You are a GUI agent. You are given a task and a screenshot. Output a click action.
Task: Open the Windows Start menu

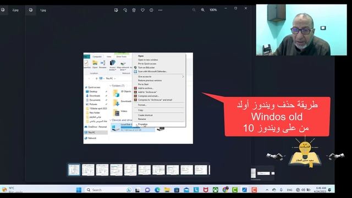pyautogui.click(x=79, y=190)
